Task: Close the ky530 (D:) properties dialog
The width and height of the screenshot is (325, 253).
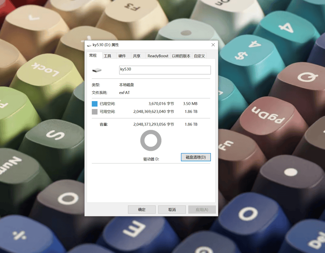Action: coord(213,45)
